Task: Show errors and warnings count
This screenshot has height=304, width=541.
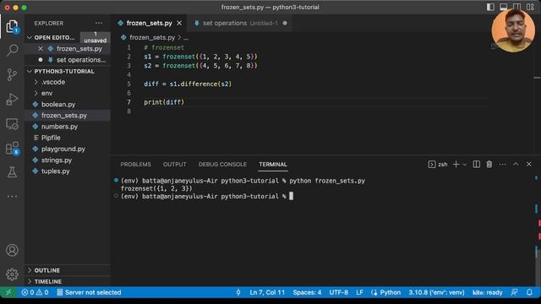Action: 35,292
